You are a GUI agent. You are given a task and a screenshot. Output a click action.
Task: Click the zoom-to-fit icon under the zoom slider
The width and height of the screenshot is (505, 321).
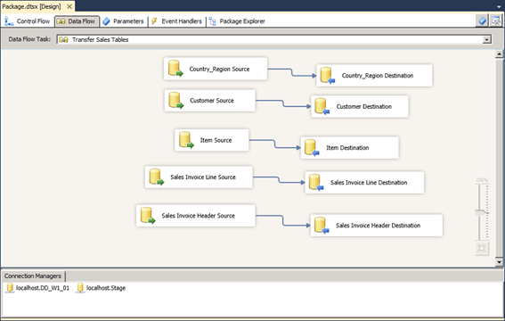[x=482, y=249]
